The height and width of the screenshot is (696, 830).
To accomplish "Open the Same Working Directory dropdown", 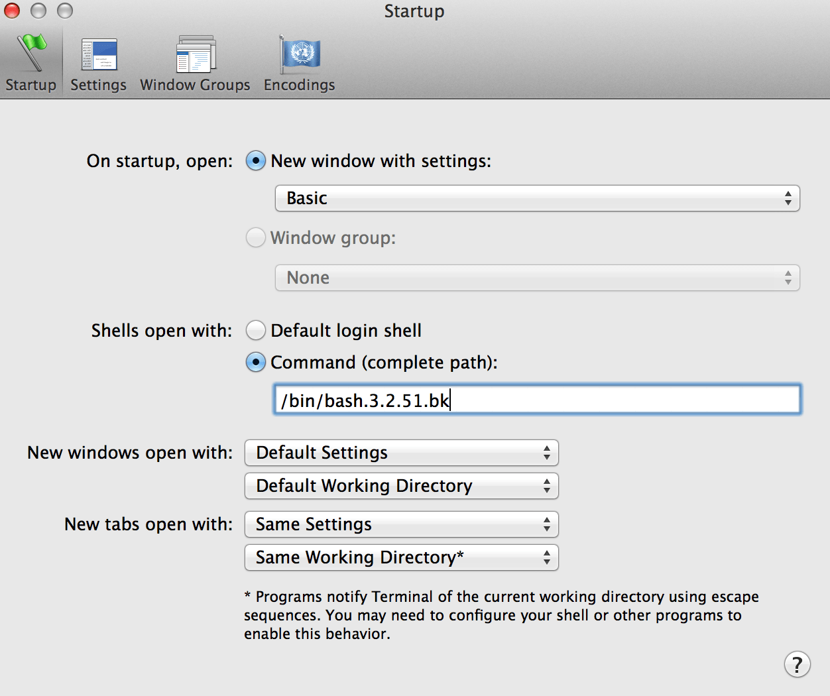I will pos(402,557).
